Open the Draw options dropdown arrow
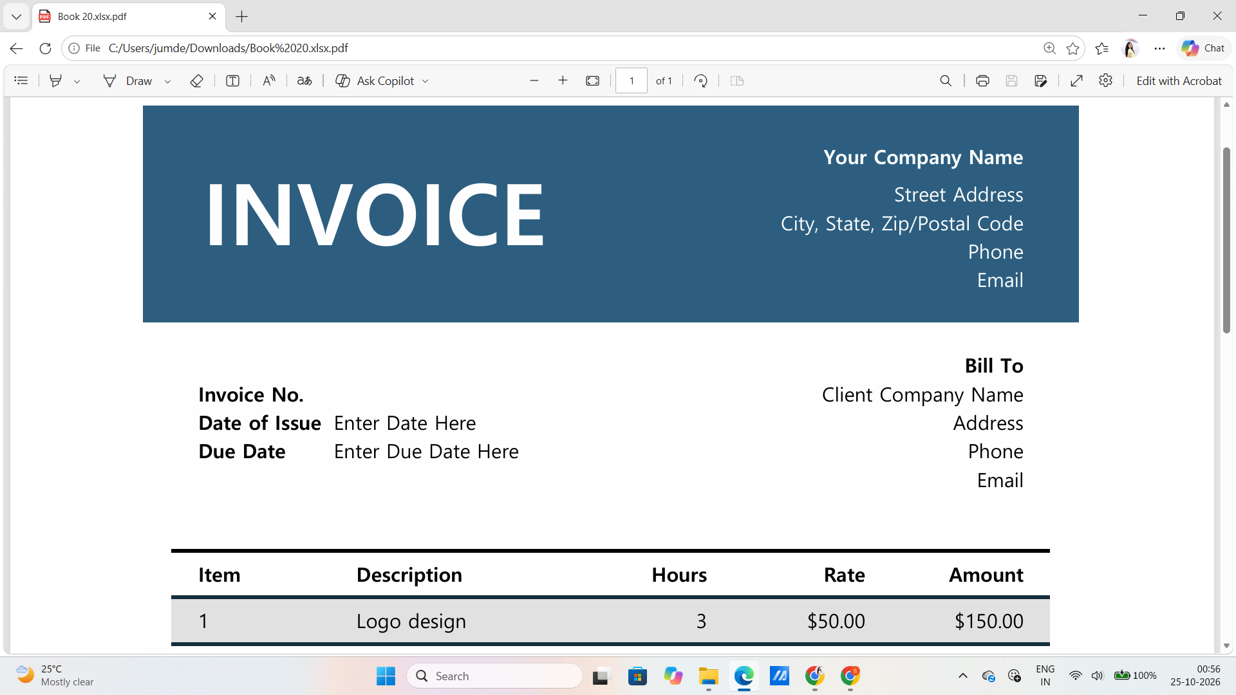The image size is (1236, 695). 167,81
